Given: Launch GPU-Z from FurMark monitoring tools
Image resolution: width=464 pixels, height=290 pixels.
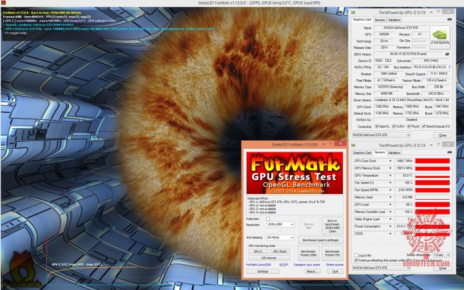Looking at the screenshot, I should [x=258, y=251].
